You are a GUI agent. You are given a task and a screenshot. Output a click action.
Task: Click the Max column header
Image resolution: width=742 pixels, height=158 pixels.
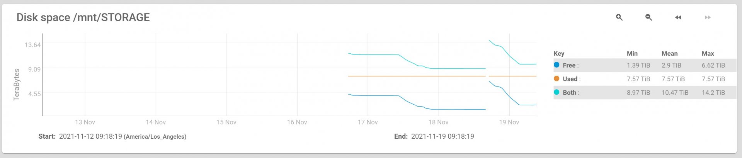coord(708,53)
